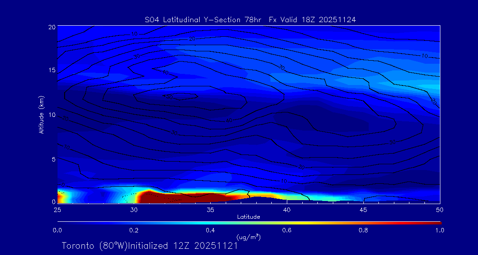Click the latitude tick label "45"
The image size is (478, 255).
pos(363,210)
